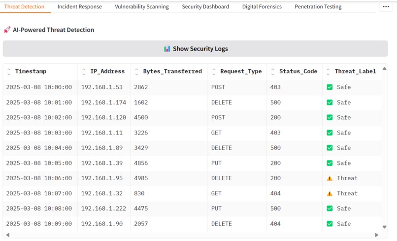Click the green check icon in the 10:08:00 row
The height and width of the screenshot is (241, 397).
[x=330, y=209]
